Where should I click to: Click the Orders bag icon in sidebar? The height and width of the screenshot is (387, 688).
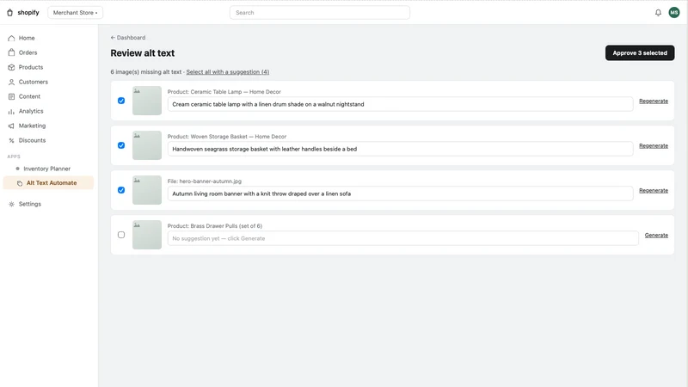[11, 52]
